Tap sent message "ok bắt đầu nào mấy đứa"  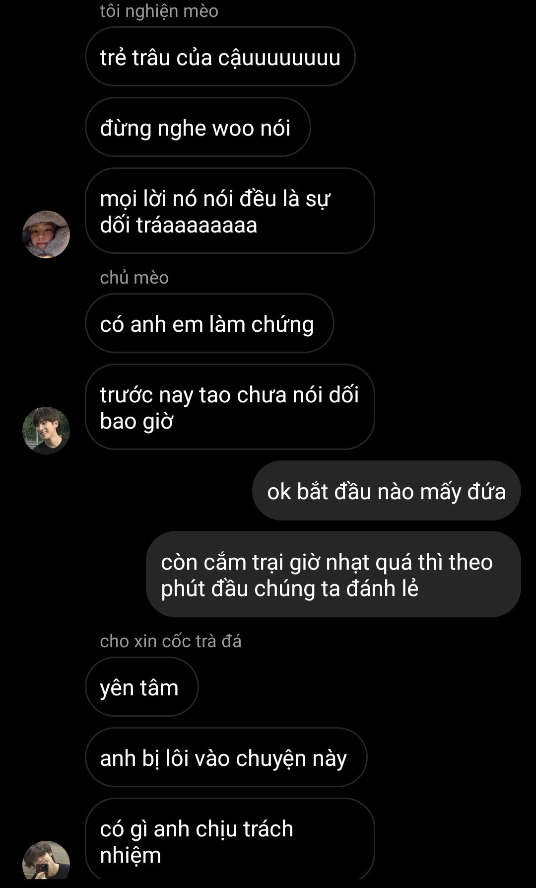386,491
